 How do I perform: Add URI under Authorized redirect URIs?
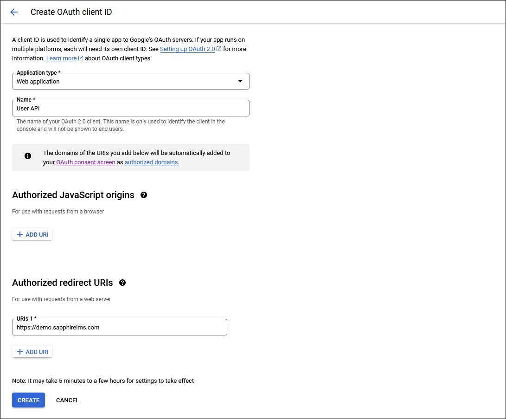(x=32, y=352)
